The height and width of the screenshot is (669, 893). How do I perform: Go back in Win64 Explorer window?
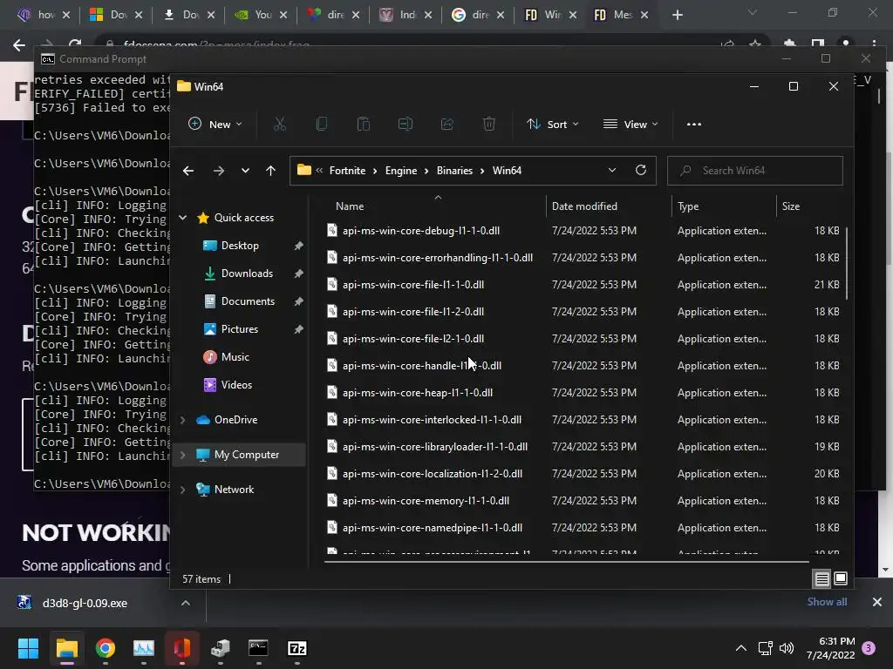(188, 171)
